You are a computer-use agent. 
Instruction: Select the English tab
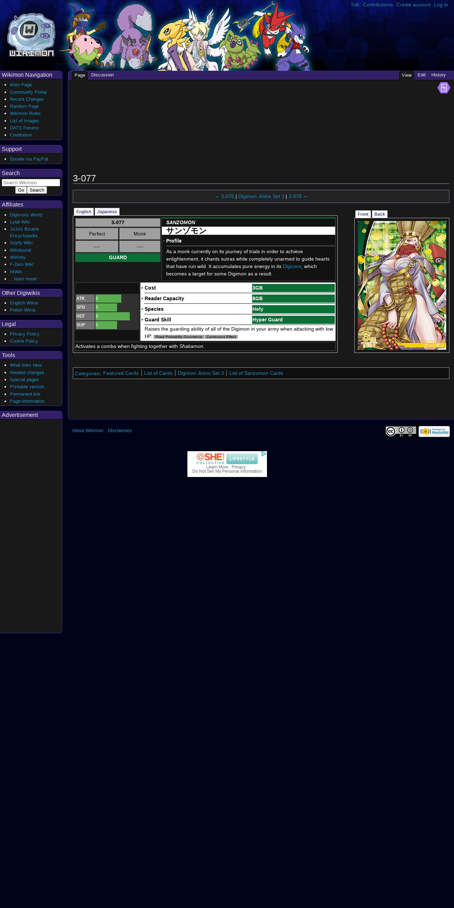click(84, 212)
